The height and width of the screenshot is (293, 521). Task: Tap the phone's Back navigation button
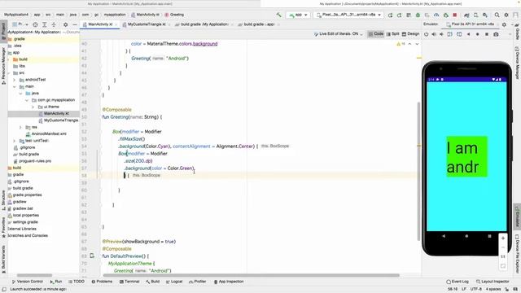[444, 236]
